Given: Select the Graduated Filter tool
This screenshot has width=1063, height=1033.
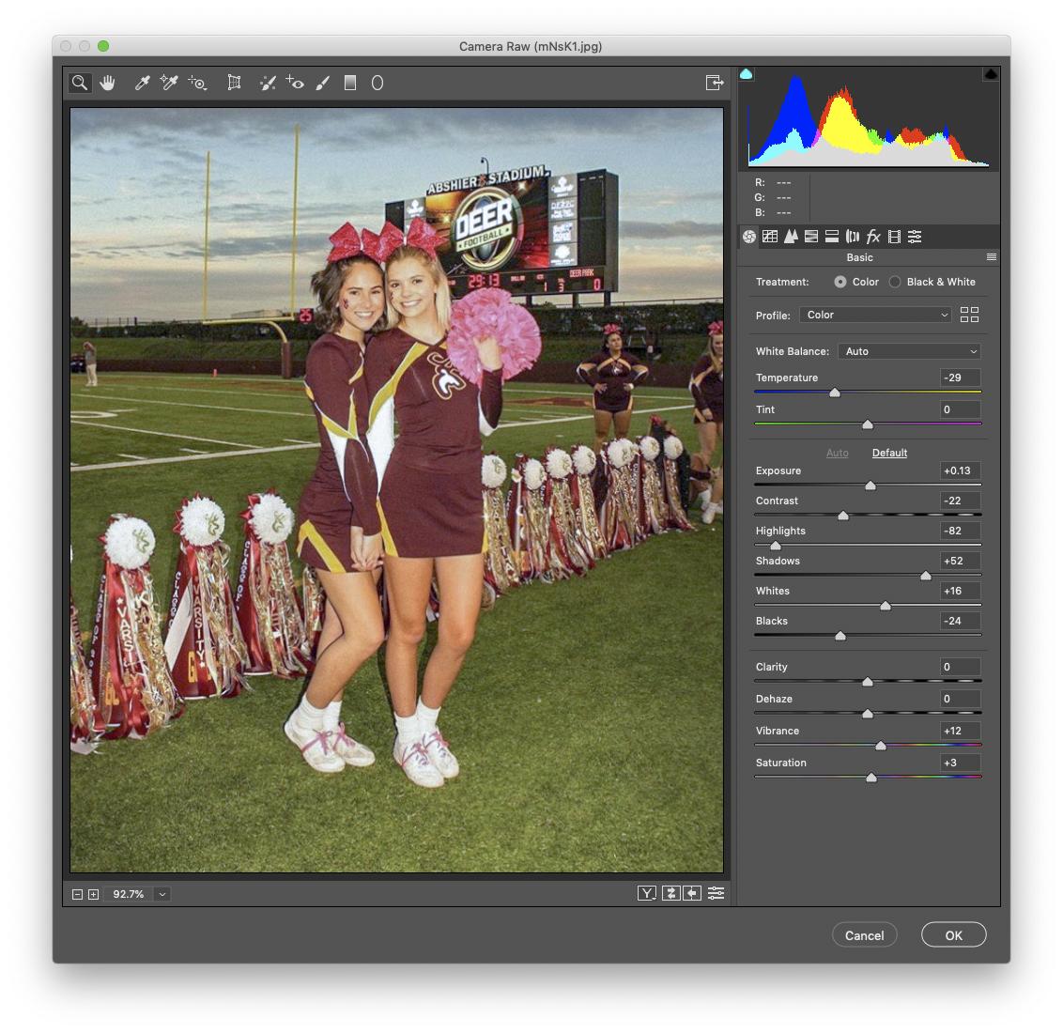Looking at the screenshot, I should tap(350, 83).
